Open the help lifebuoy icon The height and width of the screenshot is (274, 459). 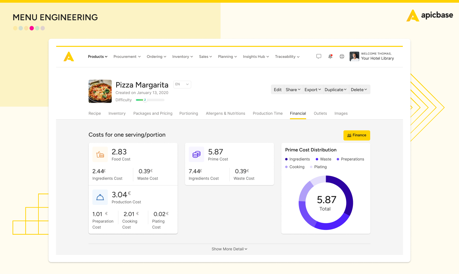click(x=342, y=56)
